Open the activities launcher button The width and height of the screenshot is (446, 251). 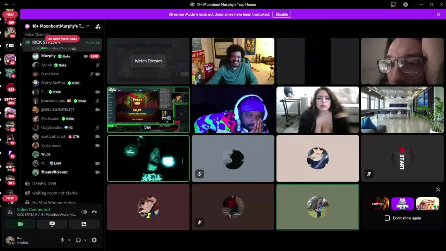click(84, 224)
